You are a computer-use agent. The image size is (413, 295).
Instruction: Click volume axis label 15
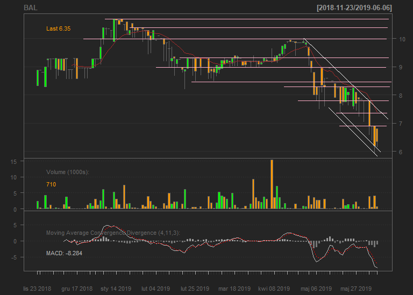pyautogui.click(x=13, y=162)
